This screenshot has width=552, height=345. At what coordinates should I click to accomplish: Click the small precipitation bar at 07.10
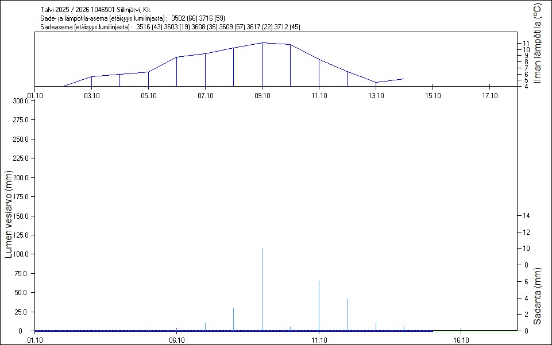[206, 327]
